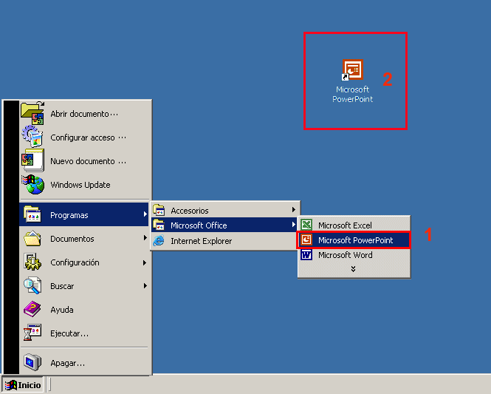Screen dimensions: 491x394
Task: Click the orange PowerPoint icon in submenu
Action: (x=306, y=240)
